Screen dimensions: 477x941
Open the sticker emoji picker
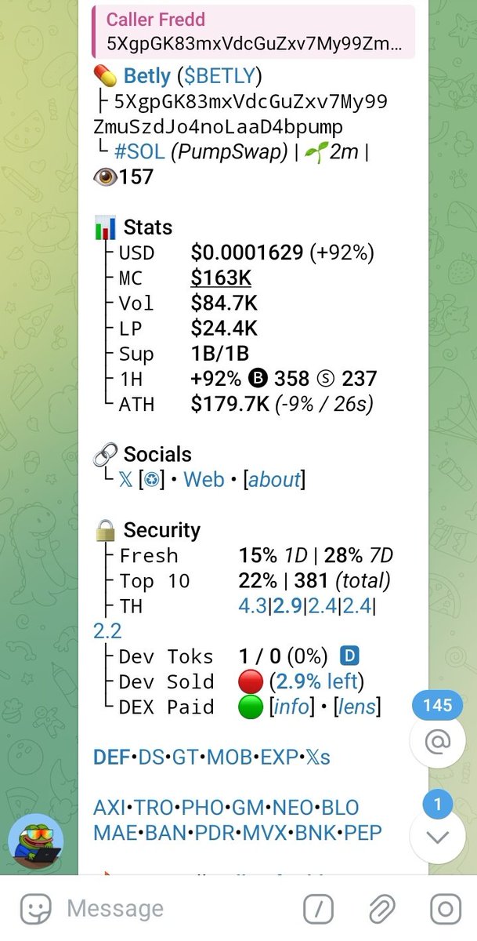[33, 909]
